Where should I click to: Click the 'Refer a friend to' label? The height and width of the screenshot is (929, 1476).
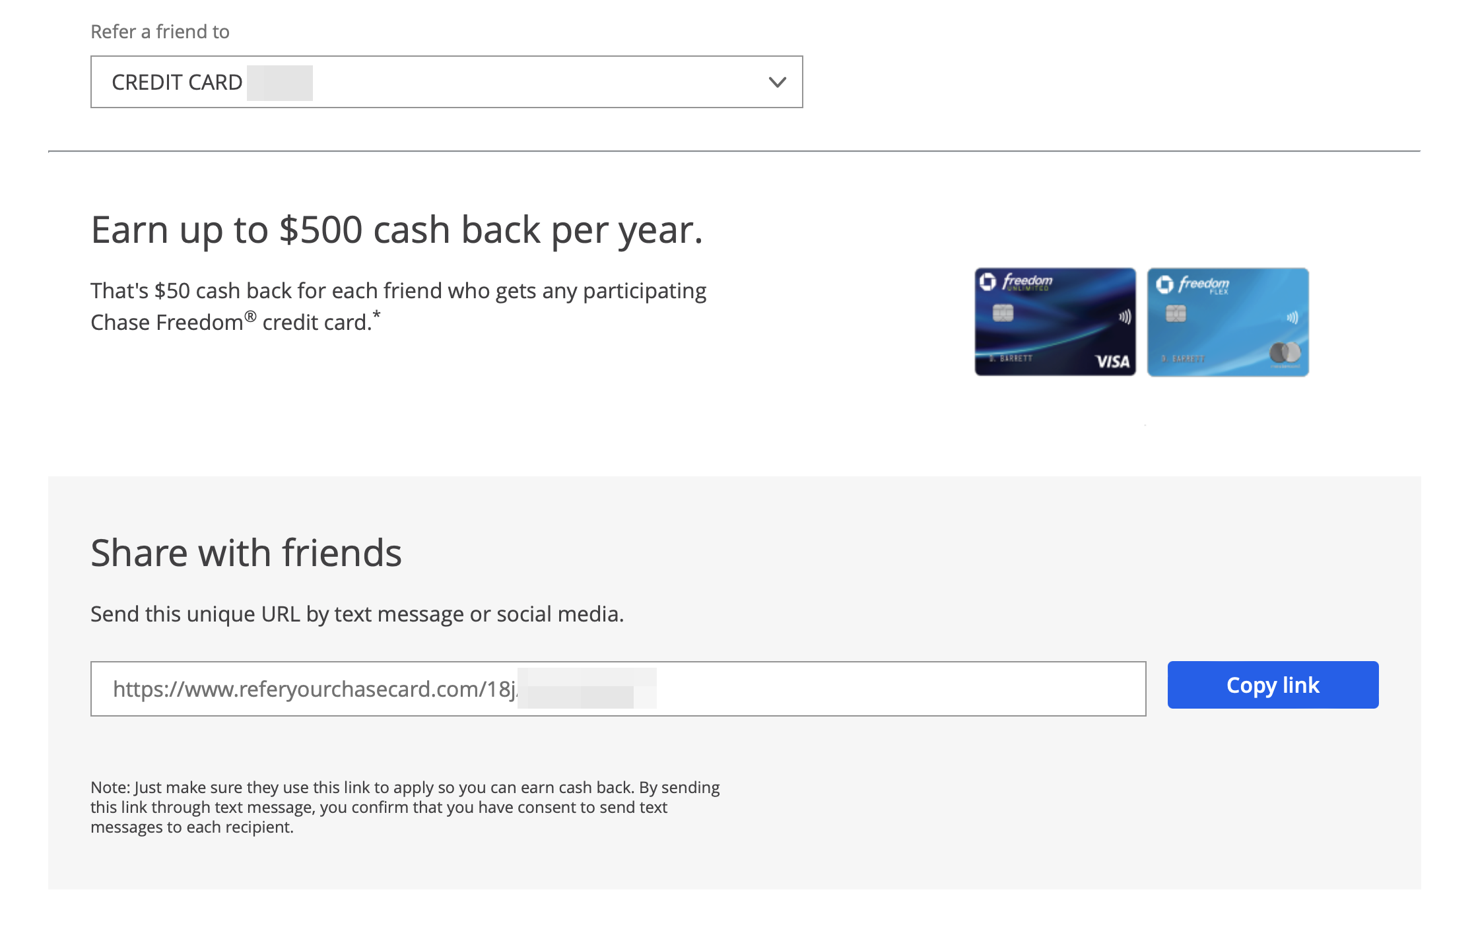click(160, 32)
